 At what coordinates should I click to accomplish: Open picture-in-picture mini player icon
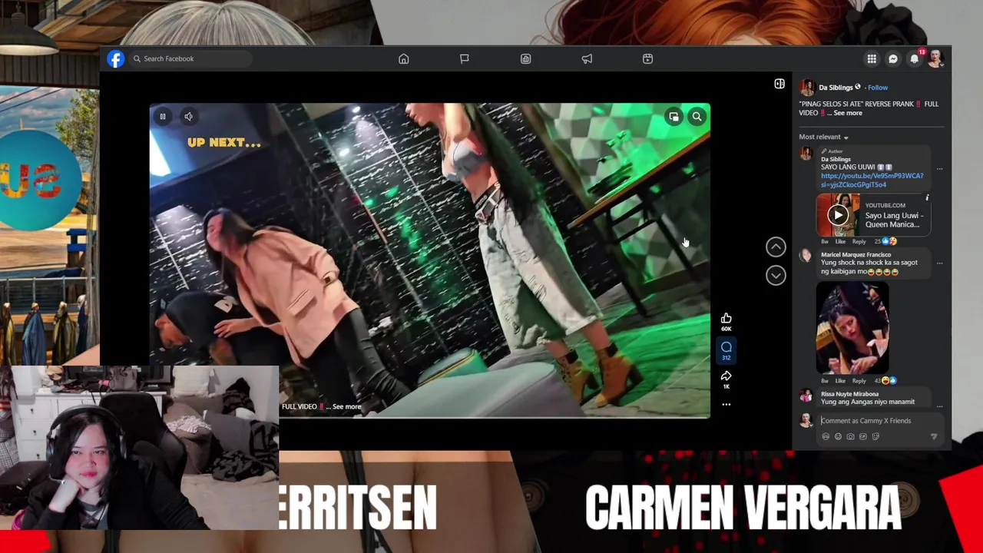click(x=674, y=117)
